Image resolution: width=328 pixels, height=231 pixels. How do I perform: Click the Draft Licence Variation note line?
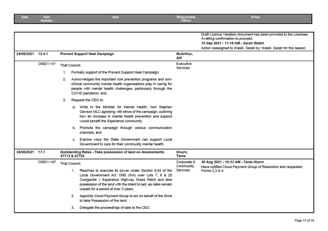(x=254, y=35)
